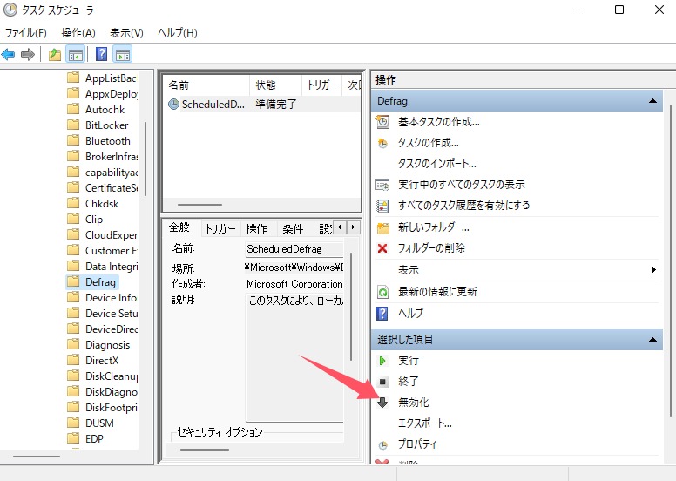Click the Back arrow toolbar icon

click(8, 54)
